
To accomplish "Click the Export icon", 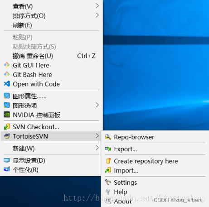I will [x=108, y=149].
